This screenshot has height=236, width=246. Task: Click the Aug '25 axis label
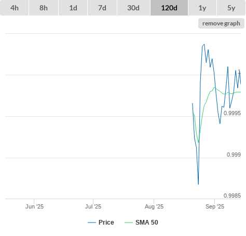[154, 206]
